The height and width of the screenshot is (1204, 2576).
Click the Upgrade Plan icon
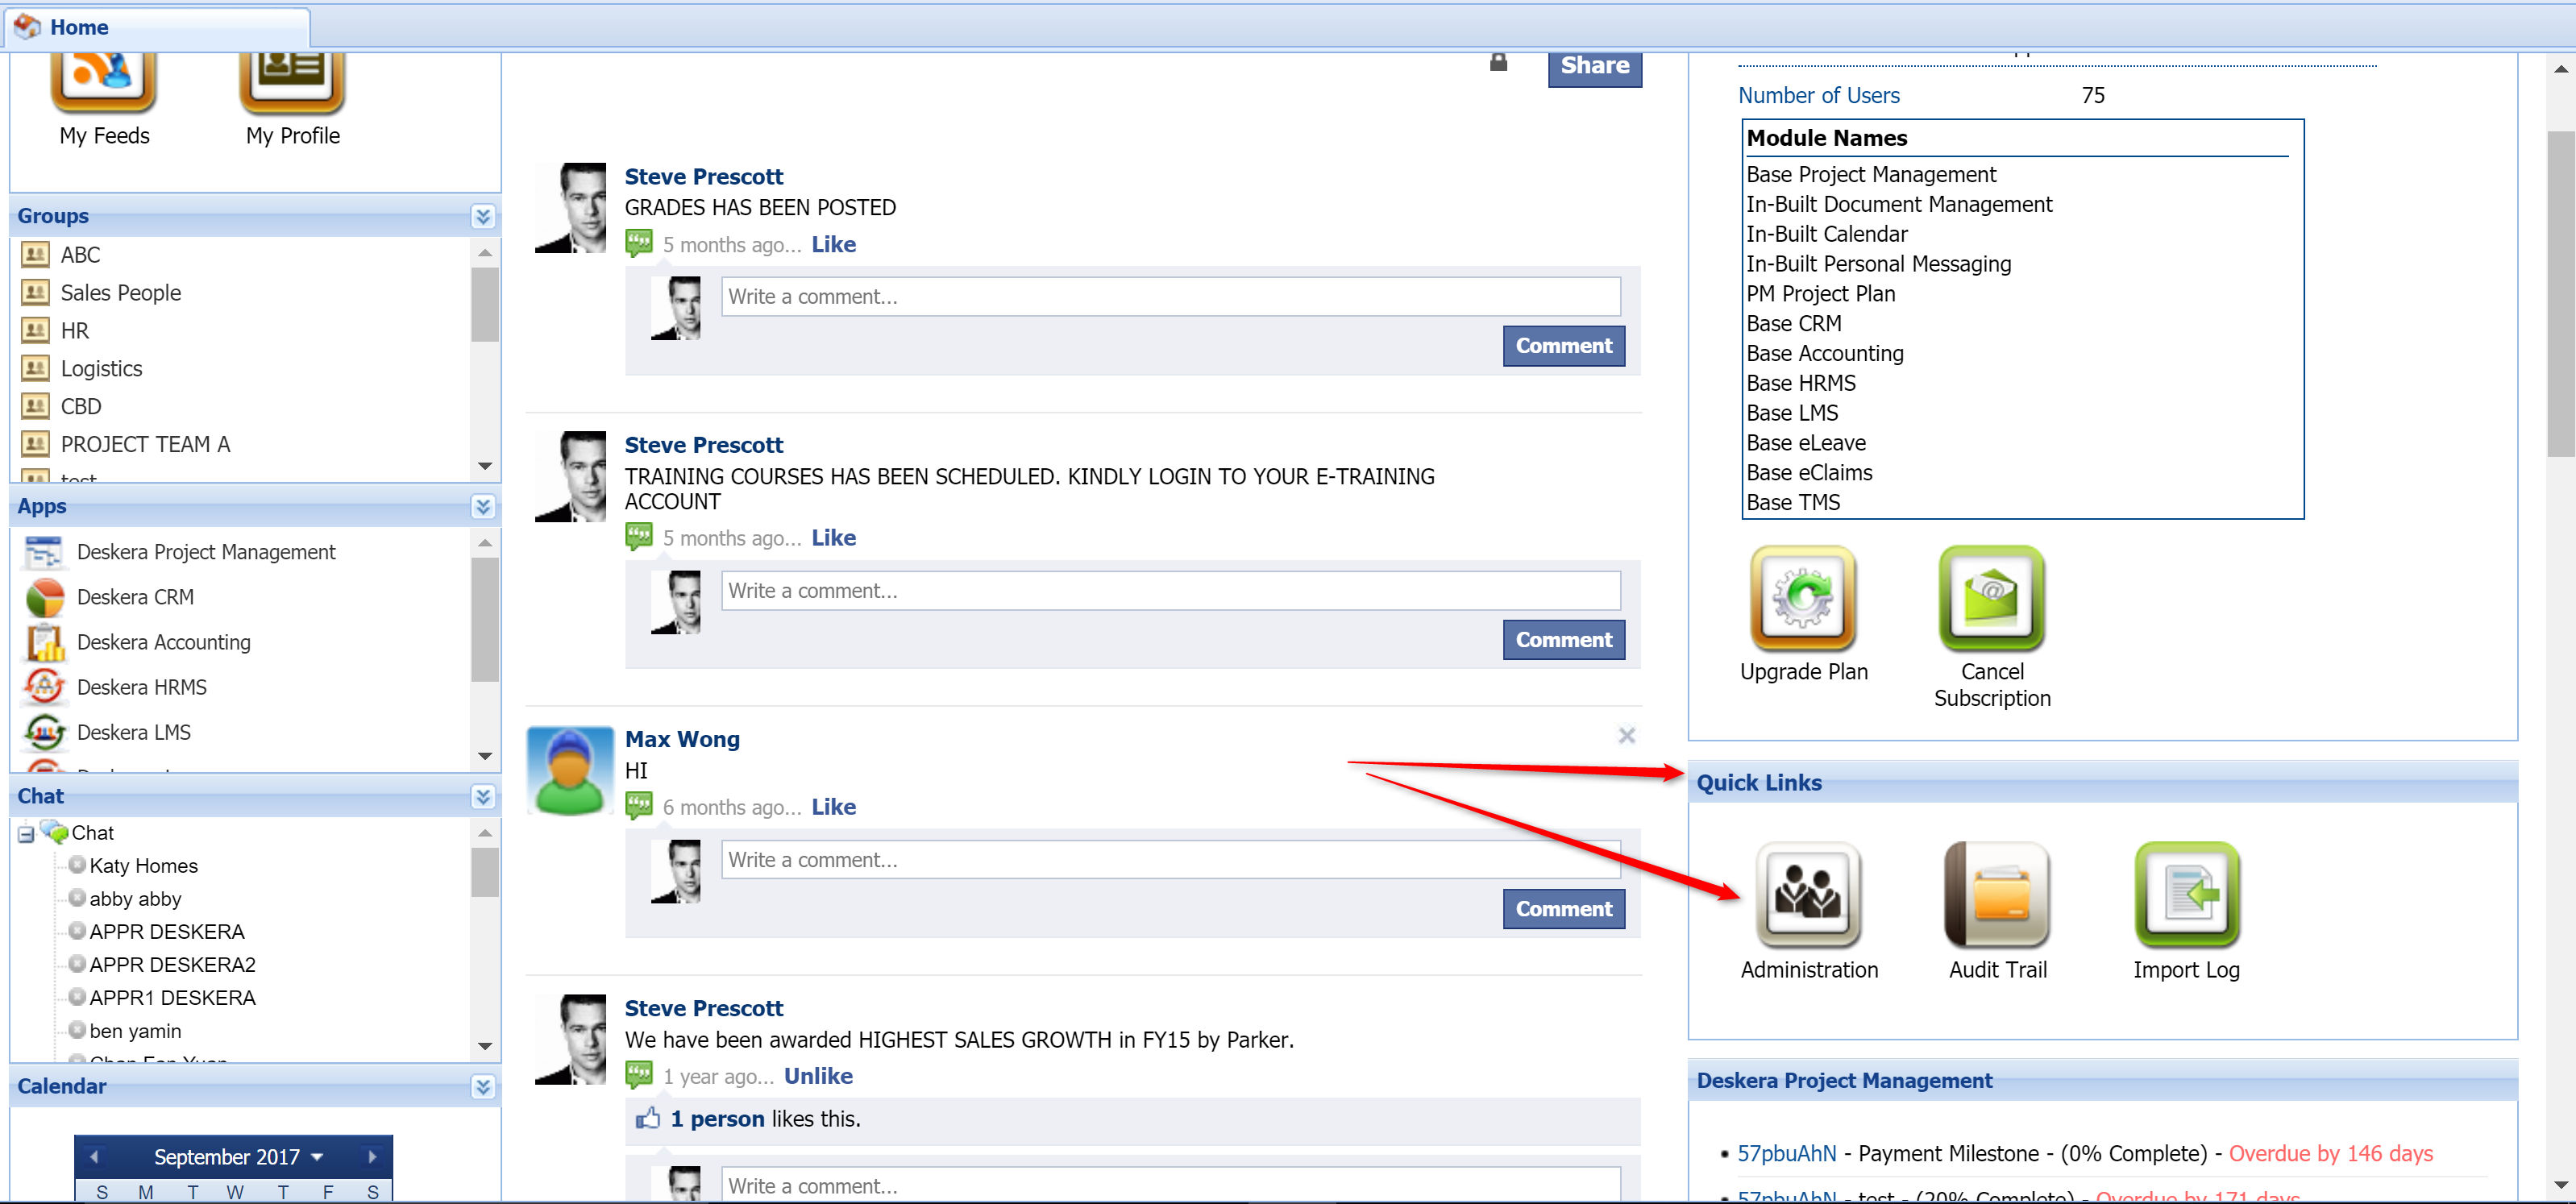pyautogui.click(x=1803, y=598)
